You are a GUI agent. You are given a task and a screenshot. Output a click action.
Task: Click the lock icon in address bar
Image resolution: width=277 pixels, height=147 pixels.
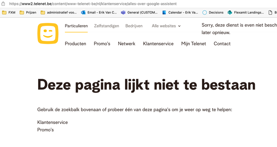tap(3, 3)
